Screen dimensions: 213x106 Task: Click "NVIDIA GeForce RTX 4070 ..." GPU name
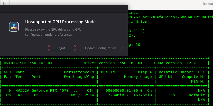(x=47, y=90)
